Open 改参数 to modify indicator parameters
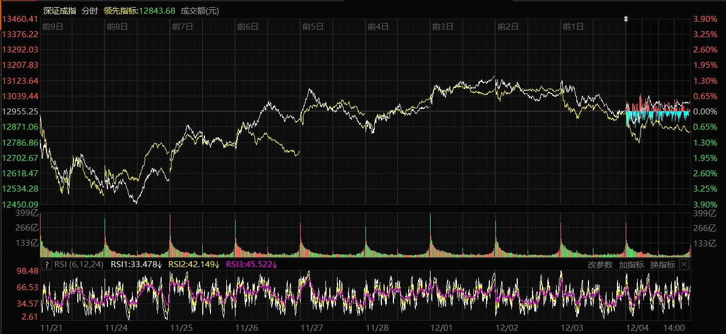This screenshot has height=334, width=726. [x=600, y=264]
